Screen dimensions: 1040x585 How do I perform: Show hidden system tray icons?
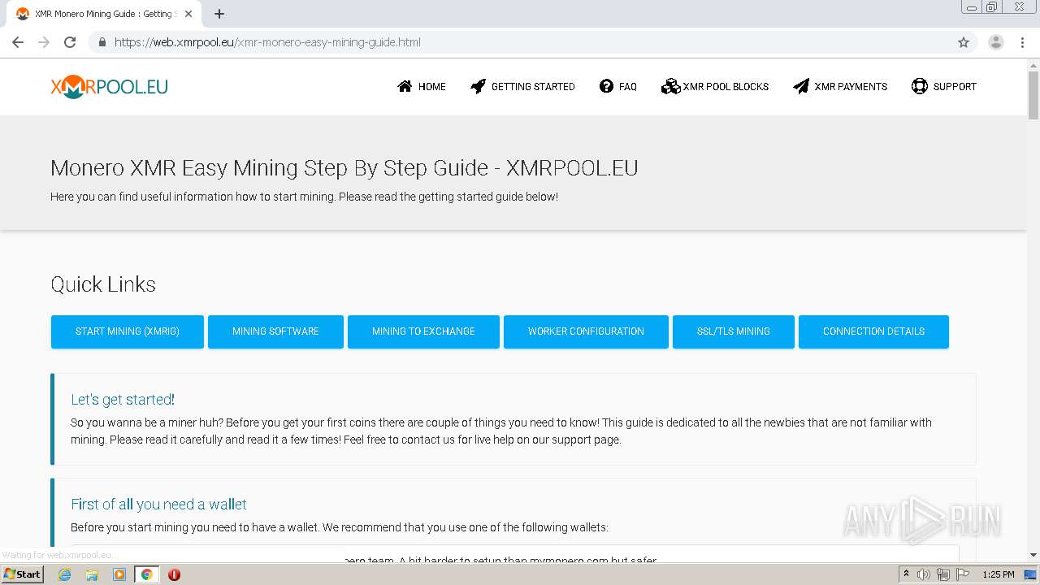(906, 574)
